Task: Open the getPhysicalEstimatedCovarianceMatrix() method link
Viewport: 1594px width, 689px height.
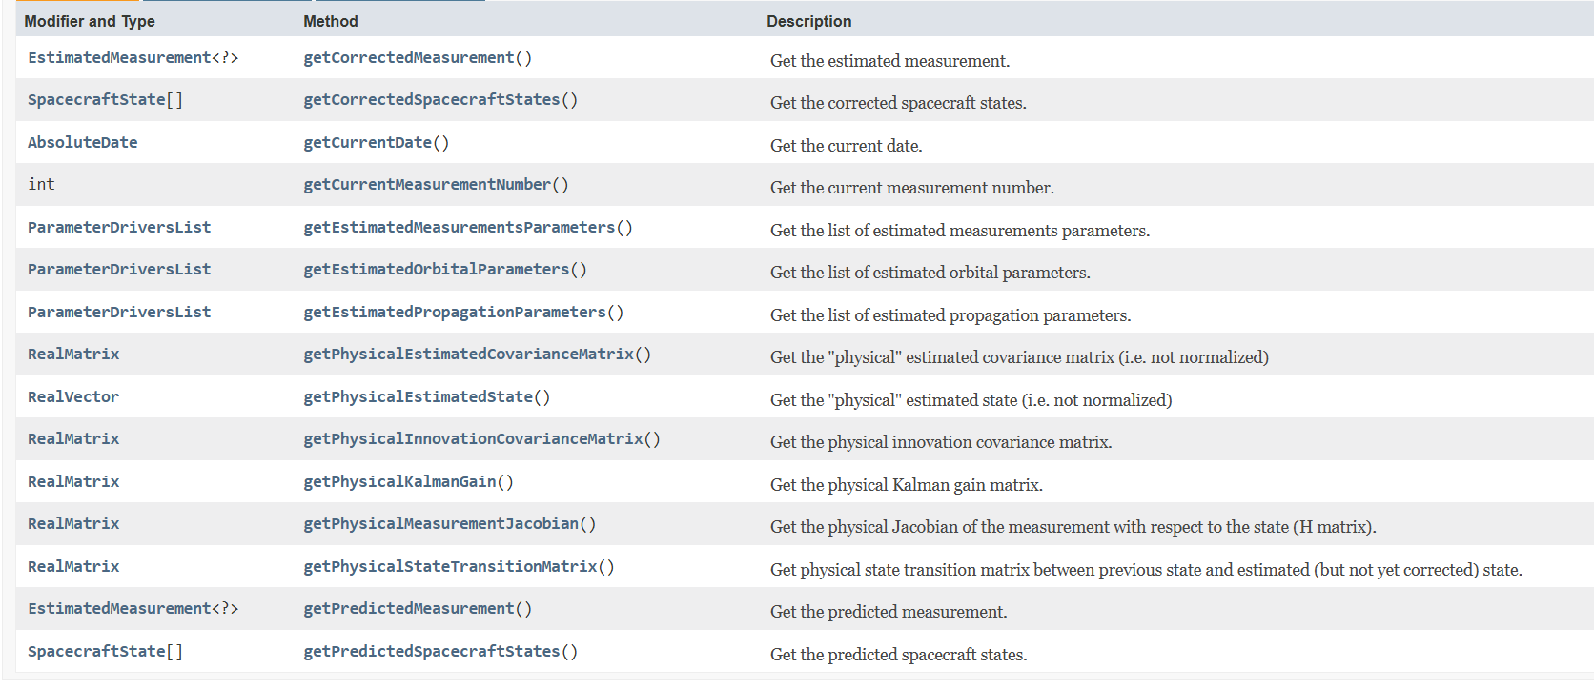Action: [x=468, y=355]
